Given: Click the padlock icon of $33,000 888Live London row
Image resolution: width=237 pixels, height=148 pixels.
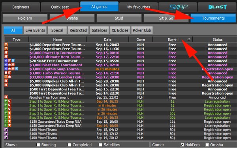Looking at the screenshot, I should (9, 77).
